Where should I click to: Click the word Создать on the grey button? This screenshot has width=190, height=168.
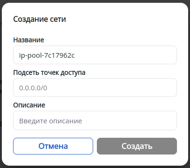[137, 146]
